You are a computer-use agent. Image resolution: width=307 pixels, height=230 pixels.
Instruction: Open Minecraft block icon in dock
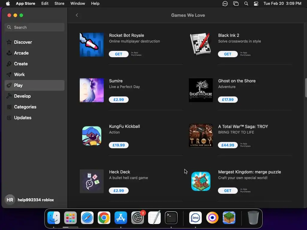[229, 218]
